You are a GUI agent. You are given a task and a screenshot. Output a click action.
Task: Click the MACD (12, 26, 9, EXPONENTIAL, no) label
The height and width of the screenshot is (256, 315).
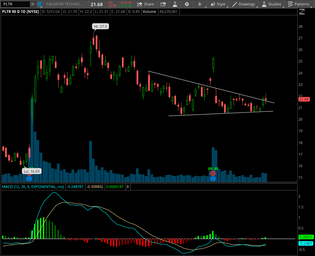click(33, 187)
